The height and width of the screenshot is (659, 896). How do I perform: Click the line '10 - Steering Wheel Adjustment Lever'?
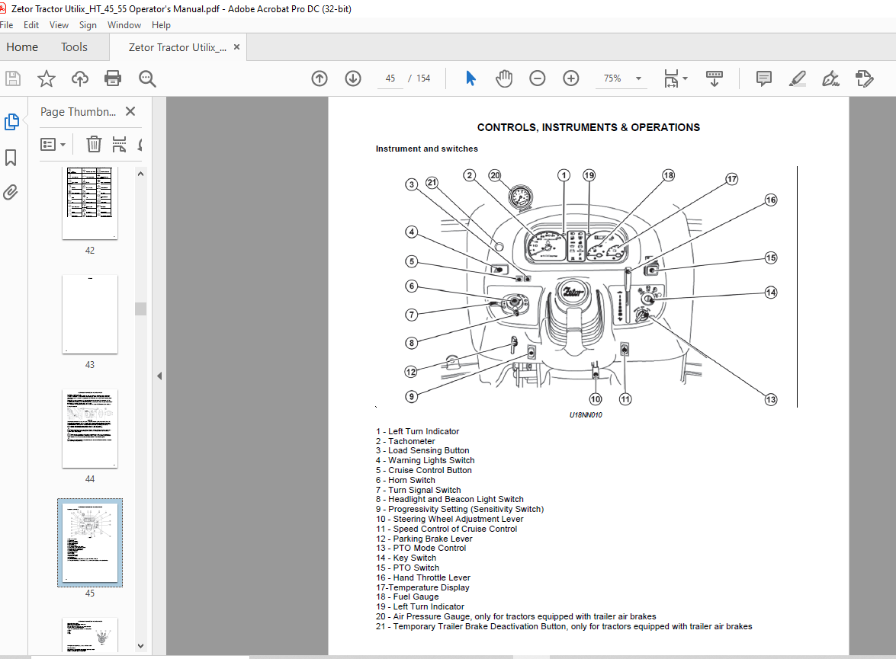point(450,519)
